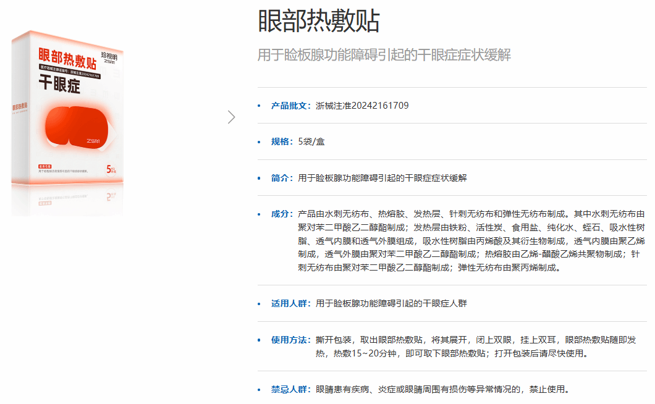The width and height of the screenshot is (655, 404).
Task: Click the 眼部热敷贴 page title heading
Action: tap(318, 22)
